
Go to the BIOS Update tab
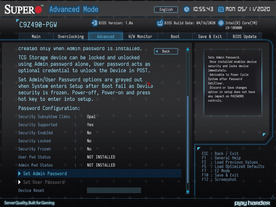[x=244, y=36]
